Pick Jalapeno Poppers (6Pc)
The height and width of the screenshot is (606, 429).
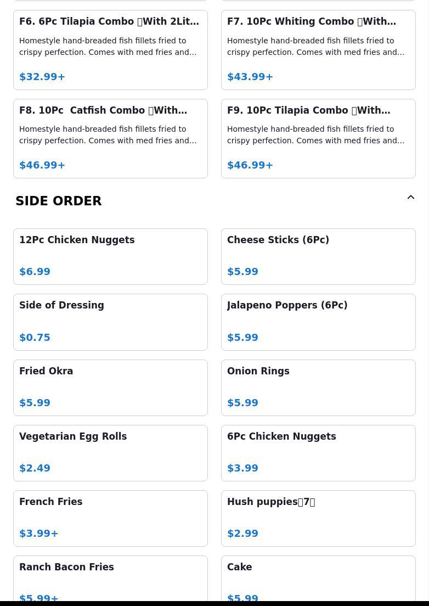coord(318,322)
